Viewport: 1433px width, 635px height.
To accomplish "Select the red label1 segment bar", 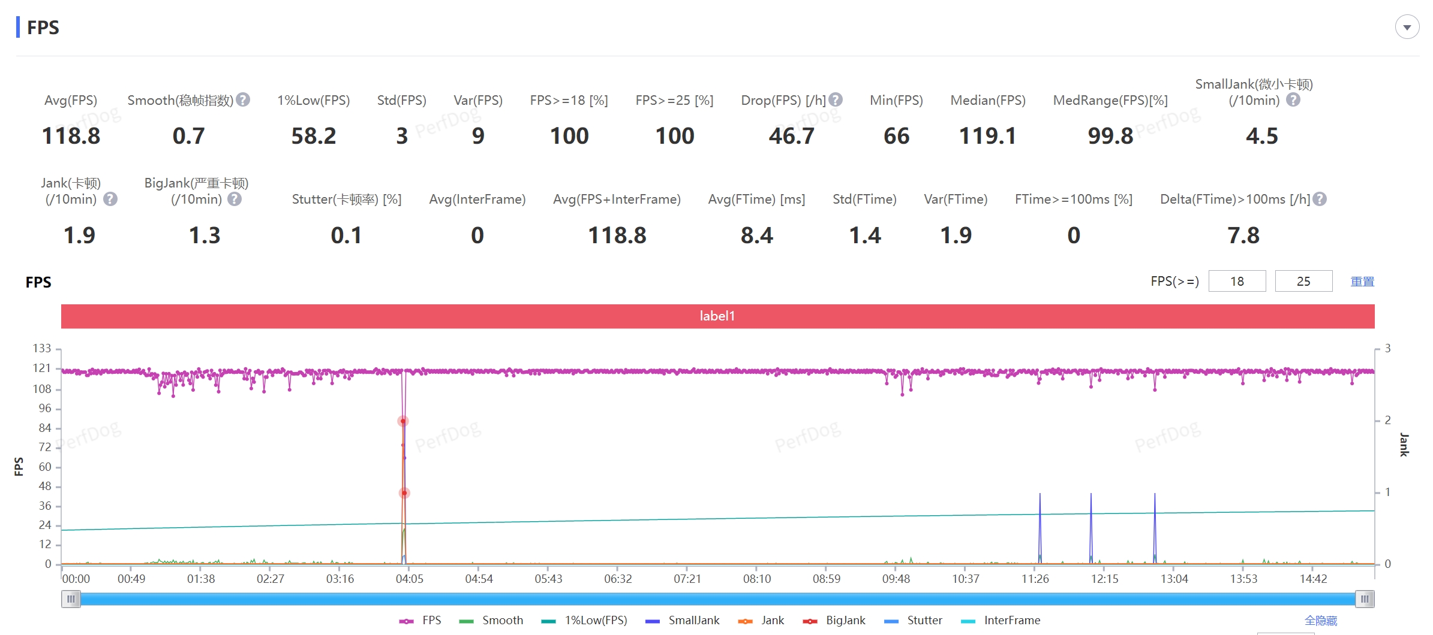I will [x=717, y=316].
